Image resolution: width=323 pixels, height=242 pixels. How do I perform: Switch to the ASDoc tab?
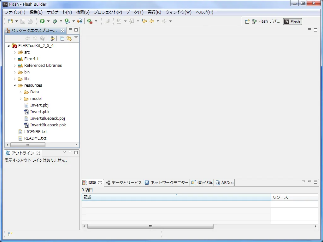pyautogui.click(x=225, y=182)
